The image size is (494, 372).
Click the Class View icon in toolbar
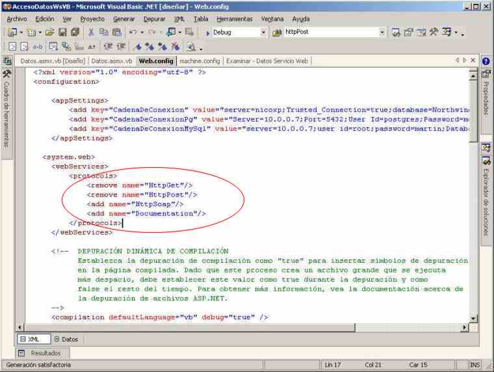[x=447, y=32]
